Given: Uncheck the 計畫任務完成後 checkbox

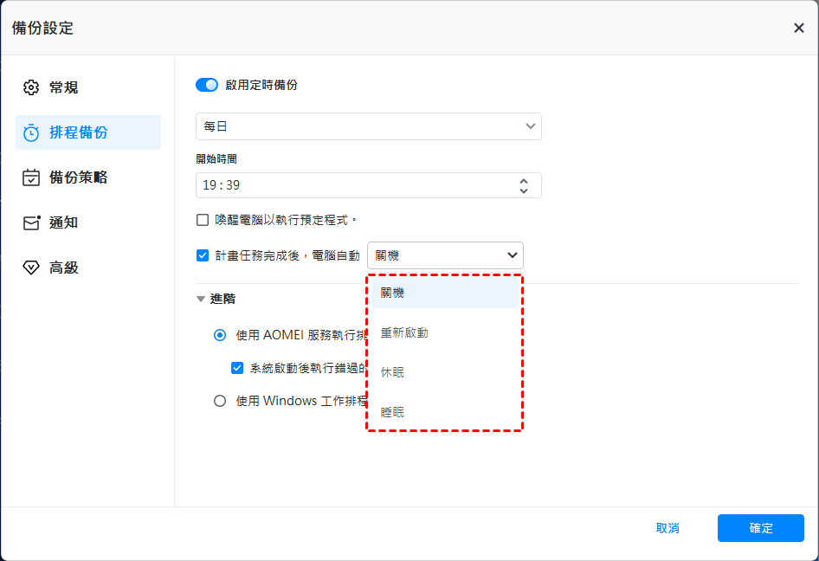Looking at the screenshot, I should click(203, 255).
